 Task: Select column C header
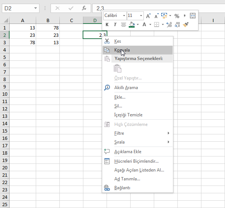72,21
